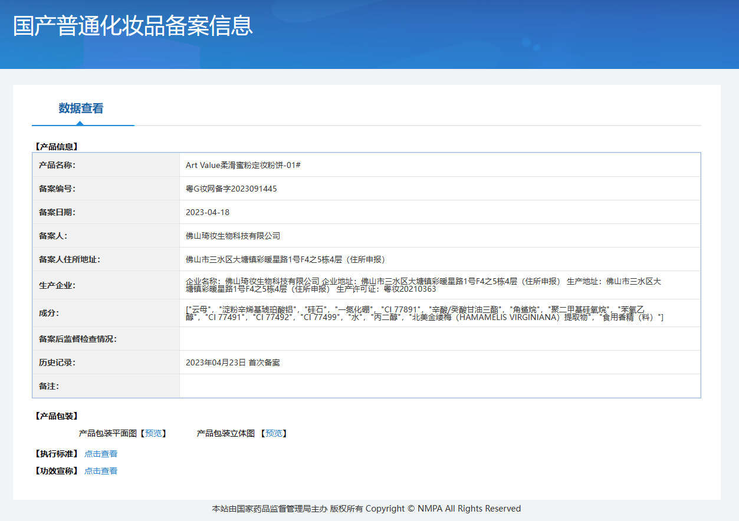This screenshot has width=739, height=521.
Task: Select filing number 粤G妆网备字2023091445
Action: tap(231, 189)
